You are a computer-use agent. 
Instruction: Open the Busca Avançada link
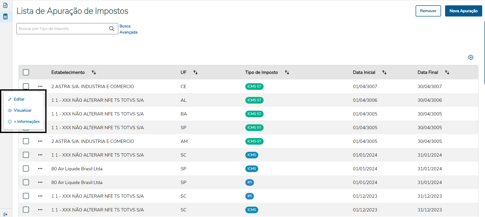pyautogui.click(x=128, y=29)
